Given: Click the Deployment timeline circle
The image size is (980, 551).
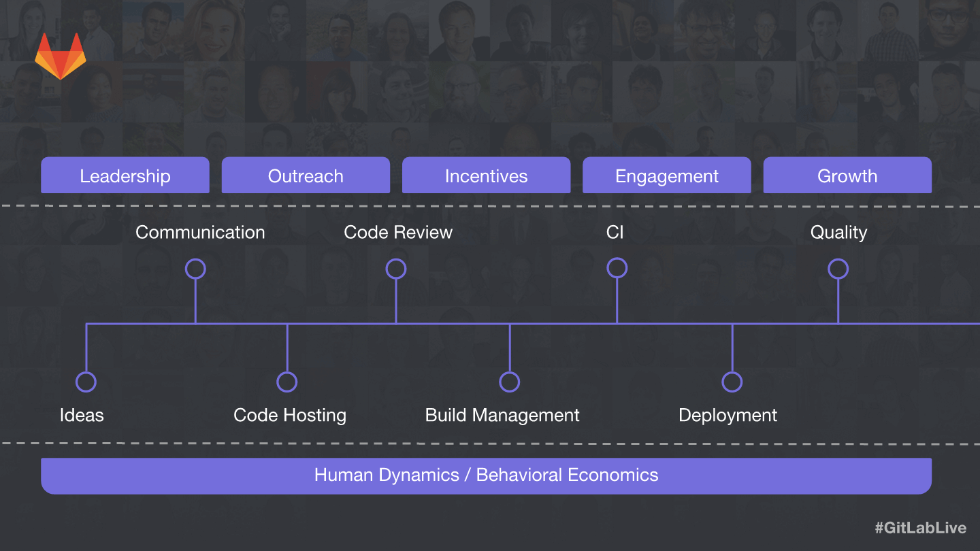Looking at the screenshot, I should point(732,382).
